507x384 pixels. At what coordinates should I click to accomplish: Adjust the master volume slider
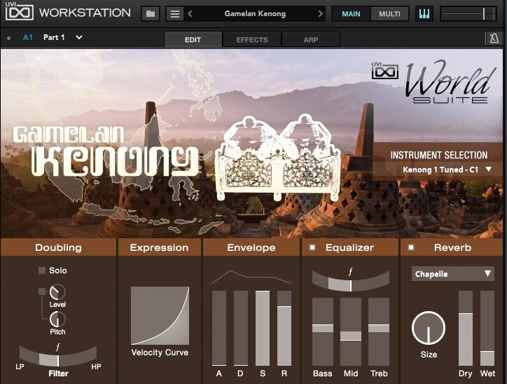coord(468,14)
